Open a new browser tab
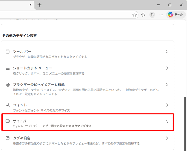 [39, 5]
